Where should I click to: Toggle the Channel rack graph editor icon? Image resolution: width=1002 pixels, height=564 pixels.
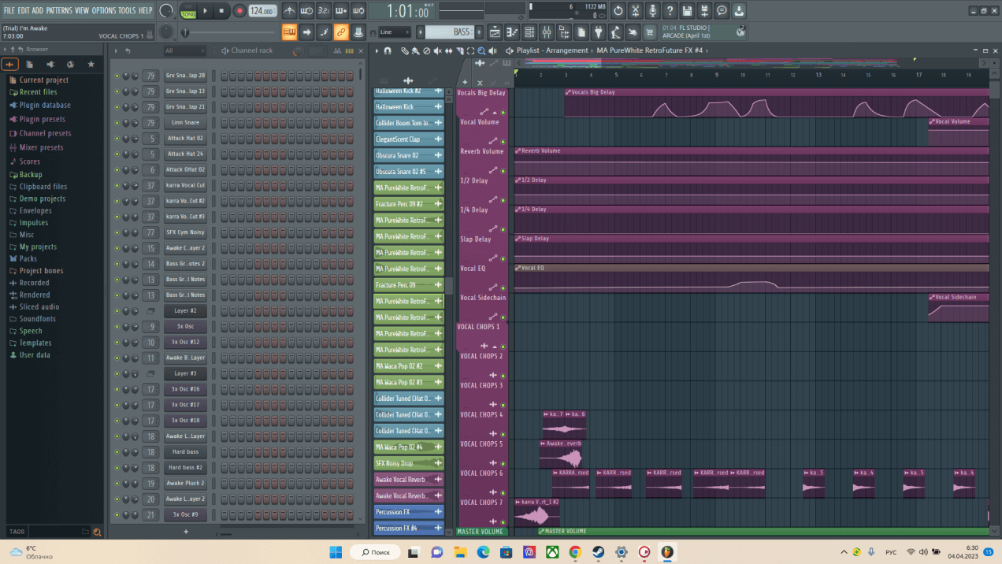tap(340, 50)
